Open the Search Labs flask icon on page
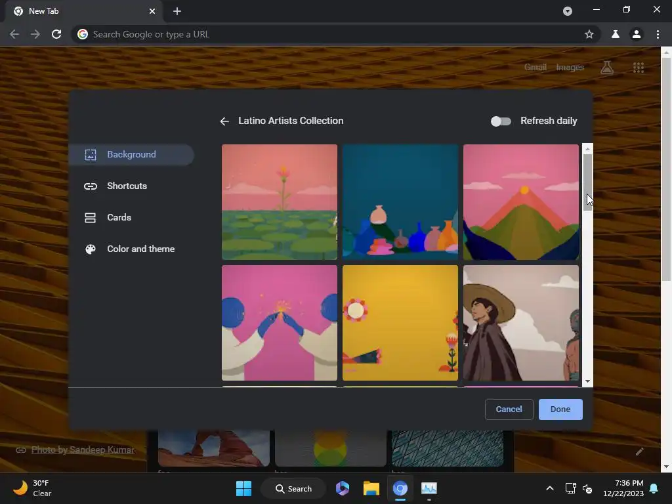The image size is (672, 504). pos(607,68)
